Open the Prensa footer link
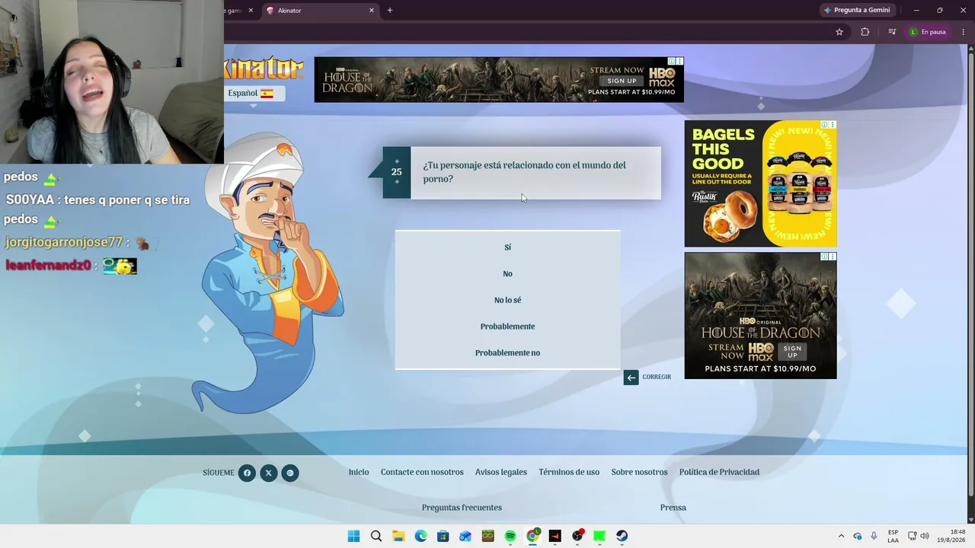The width and height of the screenshot is (975, 548). (673, 508)
